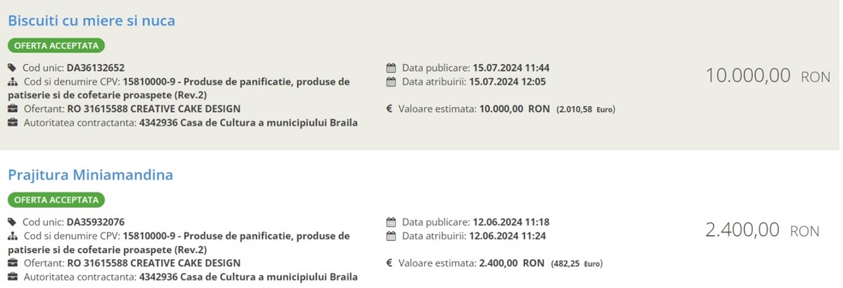Click the large 10.000,00 RON price
The image size is (843, 288).
[x=768, y=76]
